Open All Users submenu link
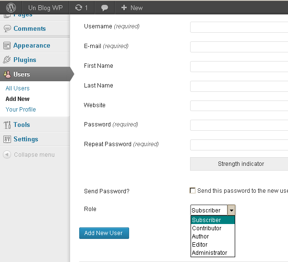288x262 pixels. pyautogui.click(x=18, y=88)
